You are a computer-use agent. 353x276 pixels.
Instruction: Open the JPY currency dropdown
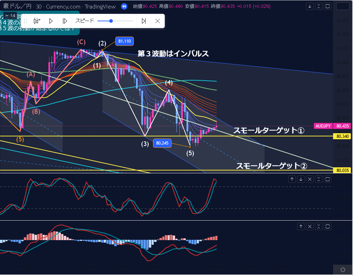(x=343, y=6)
